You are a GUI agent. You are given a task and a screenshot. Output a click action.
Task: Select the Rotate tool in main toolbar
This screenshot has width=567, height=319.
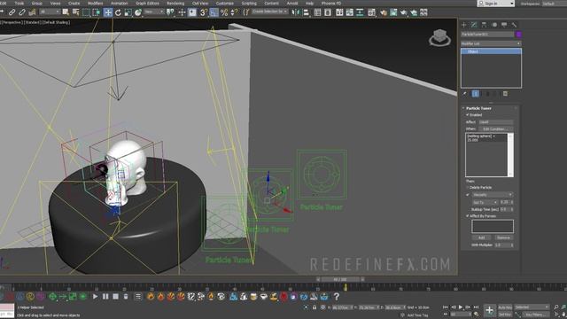(118, 12)
